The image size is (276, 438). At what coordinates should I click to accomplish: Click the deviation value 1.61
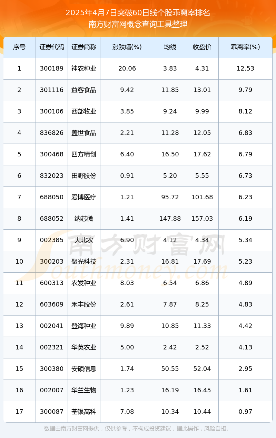pyautogui.click(x=245, y=390)
